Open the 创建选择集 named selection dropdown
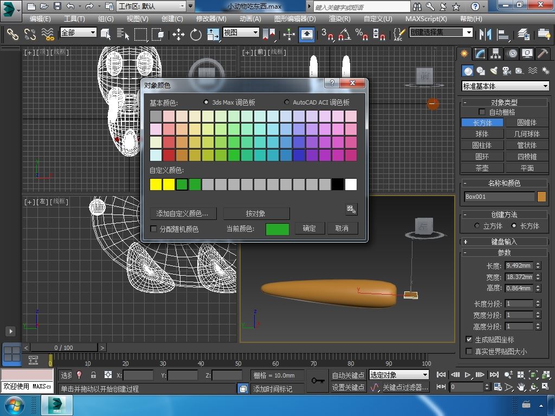 click(441, 32)
